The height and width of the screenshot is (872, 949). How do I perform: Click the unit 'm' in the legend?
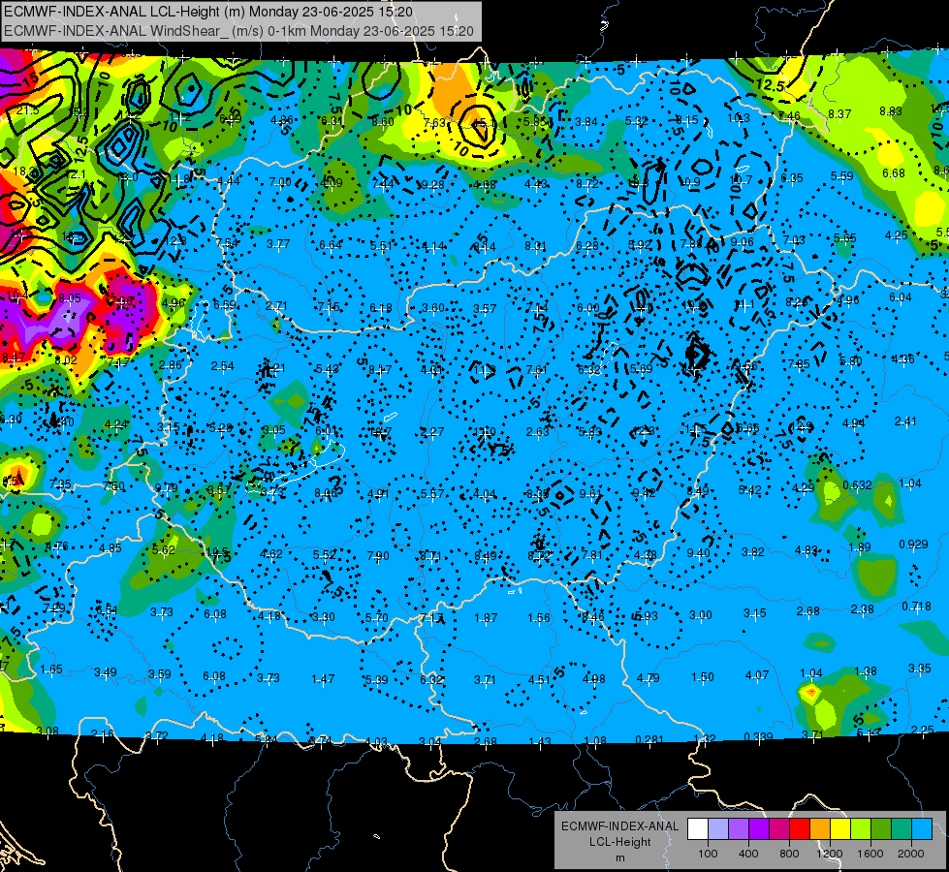pos(619,857)
